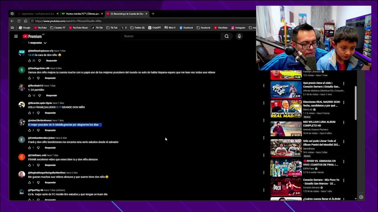Image resolution: width=378 pixels, height=212 pixels.
Task: Focus the Buscar search field
Action: click(x=171, y=36)
